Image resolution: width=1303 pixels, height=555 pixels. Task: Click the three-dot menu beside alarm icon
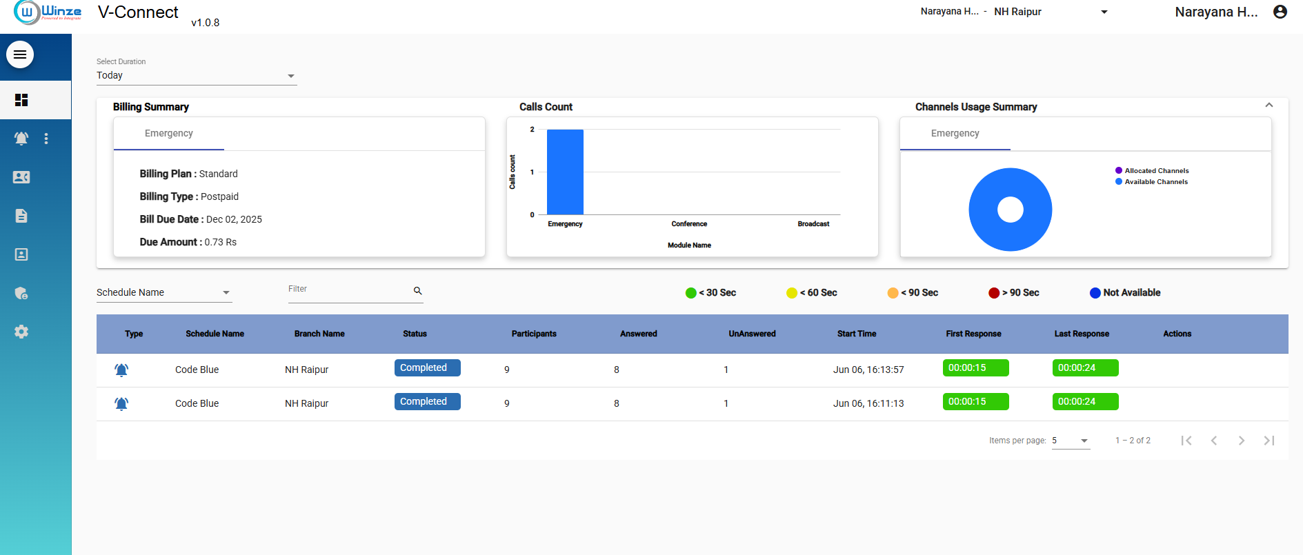[46, 139]
